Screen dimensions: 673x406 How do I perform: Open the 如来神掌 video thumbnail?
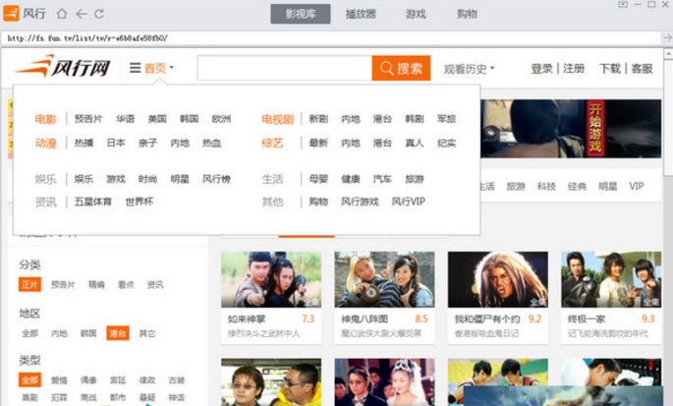(270, 279)
